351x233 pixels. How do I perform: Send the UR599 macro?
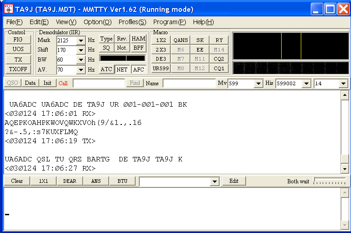pos(161,68)
